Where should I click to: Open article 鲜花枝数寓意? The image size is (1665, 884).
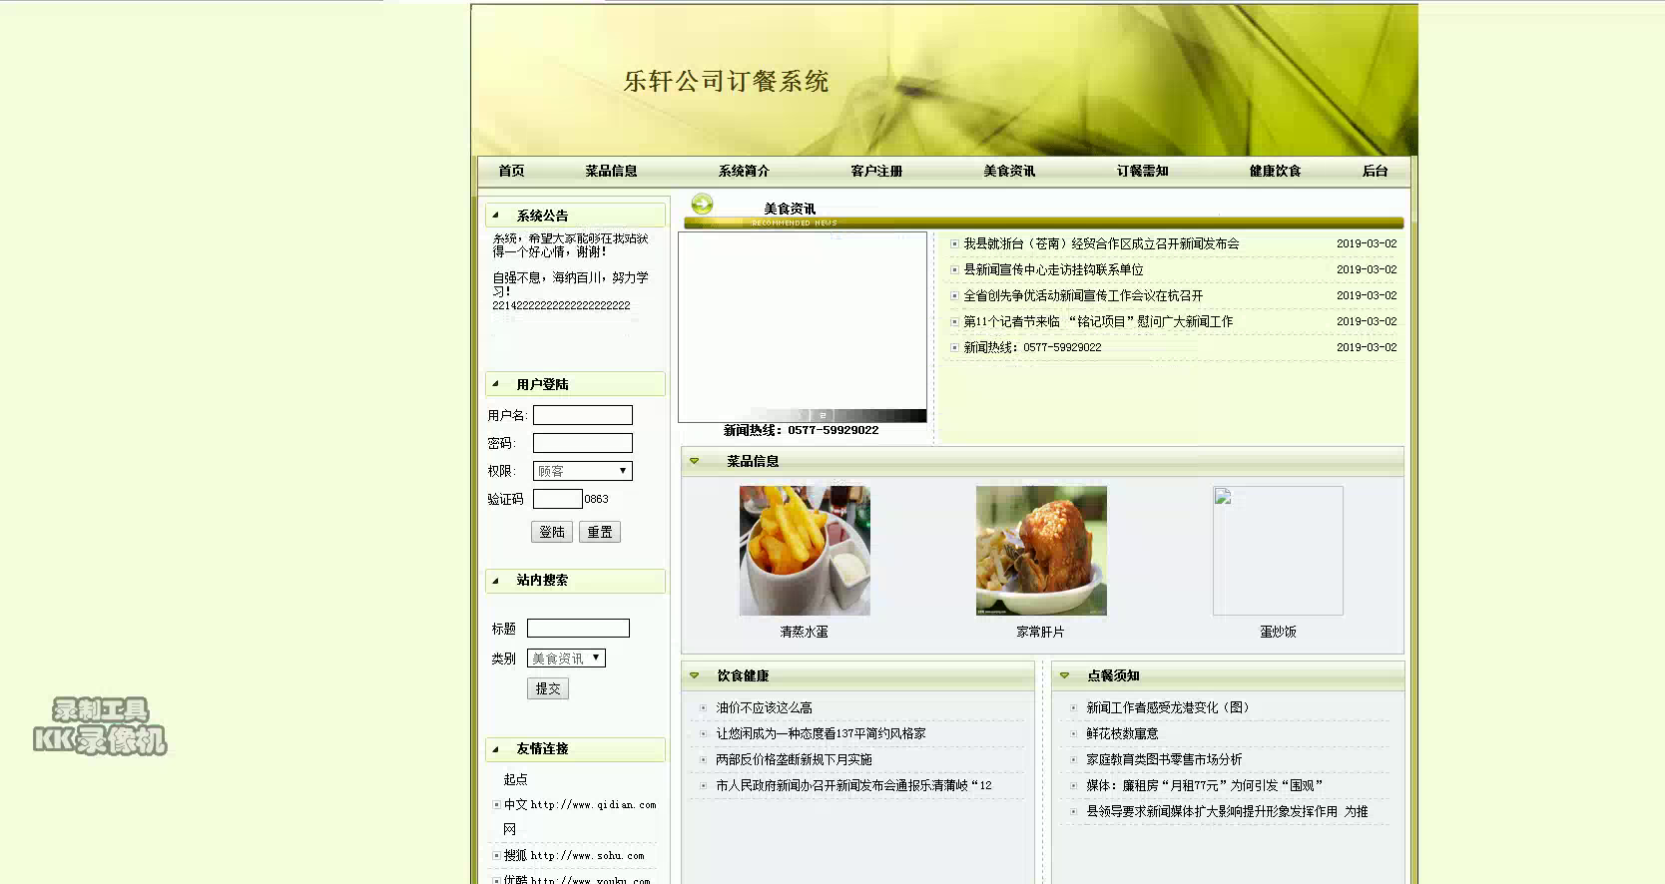(1122, 733)
